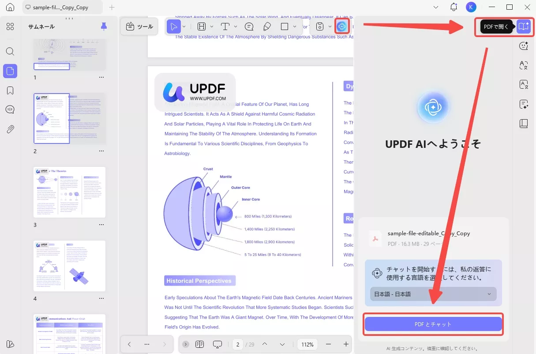Screen dimensions: 536x354
Task: Open options for thumbnail page 4
Action: [101, 298]
